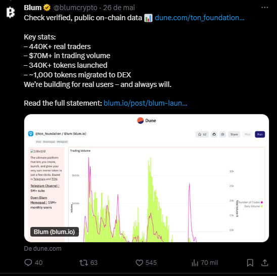Click the gold verified badge

tap(47, 8)
